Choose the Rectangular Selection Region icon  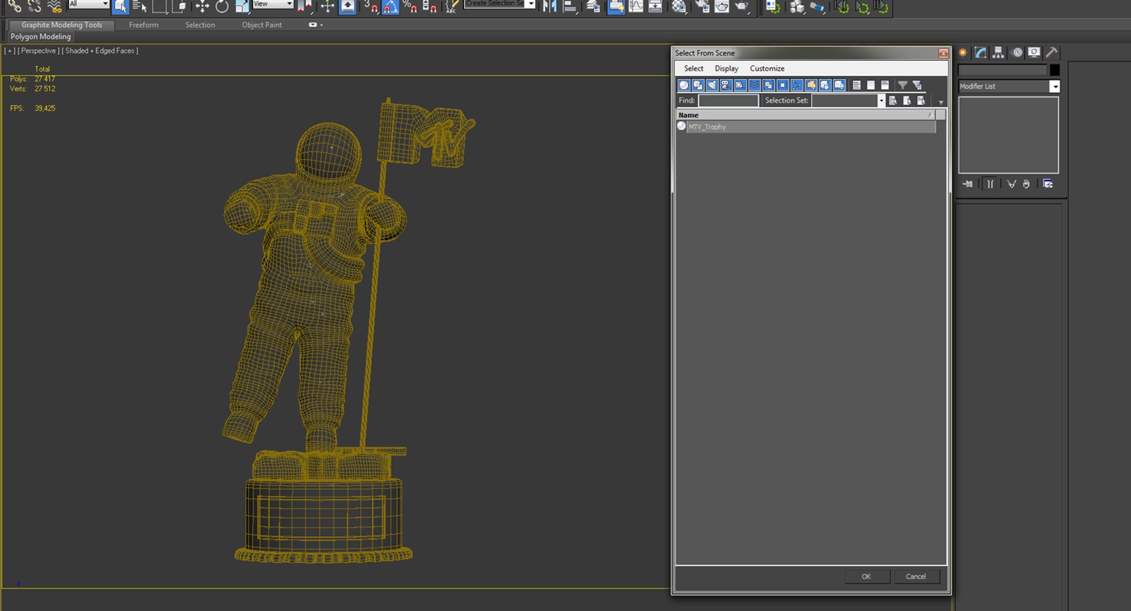pyautogui.click(x=160, y=6)
